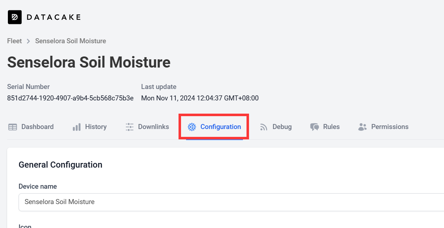
Task: Click the grid icon beside Dashboard
Action: coord(13,127)
